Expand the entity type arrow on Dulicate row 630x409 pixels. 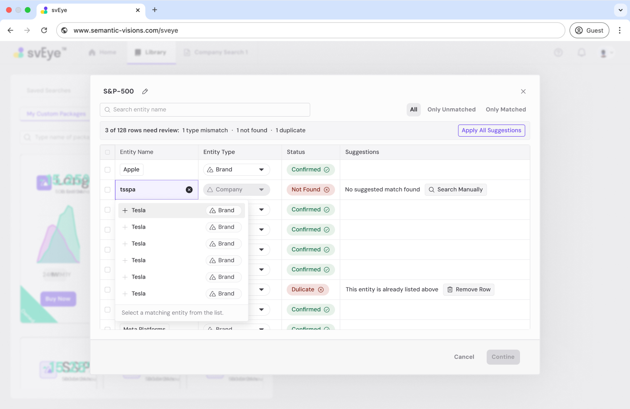click(x=261, y=290)
